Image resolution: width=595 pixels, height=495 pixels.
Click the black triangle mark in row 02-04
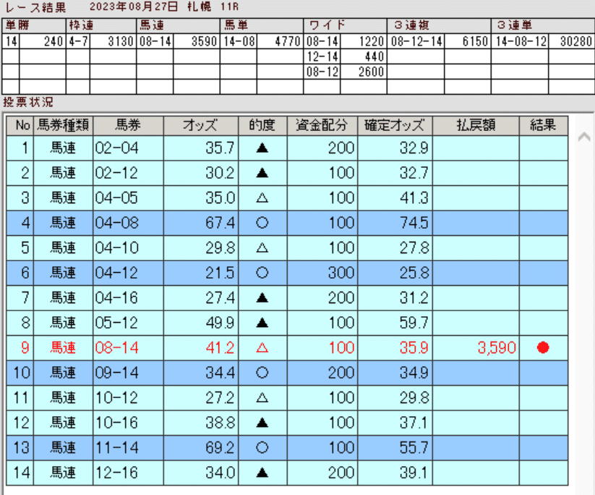pos(262,148)
